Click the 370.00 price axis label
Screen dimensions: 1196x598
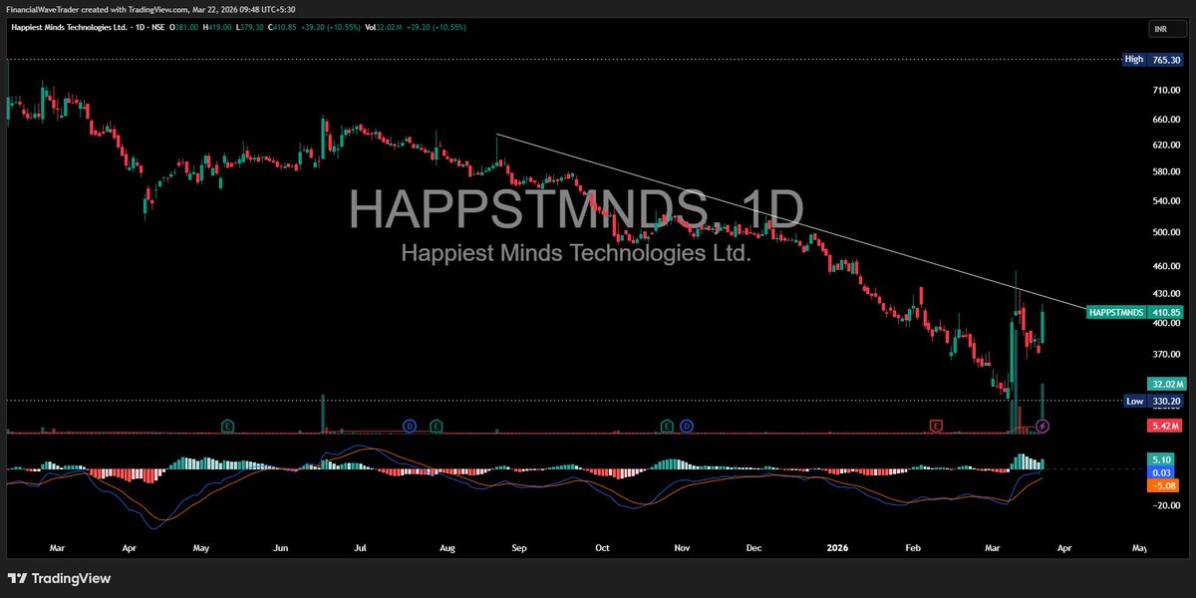(1166, 355)
